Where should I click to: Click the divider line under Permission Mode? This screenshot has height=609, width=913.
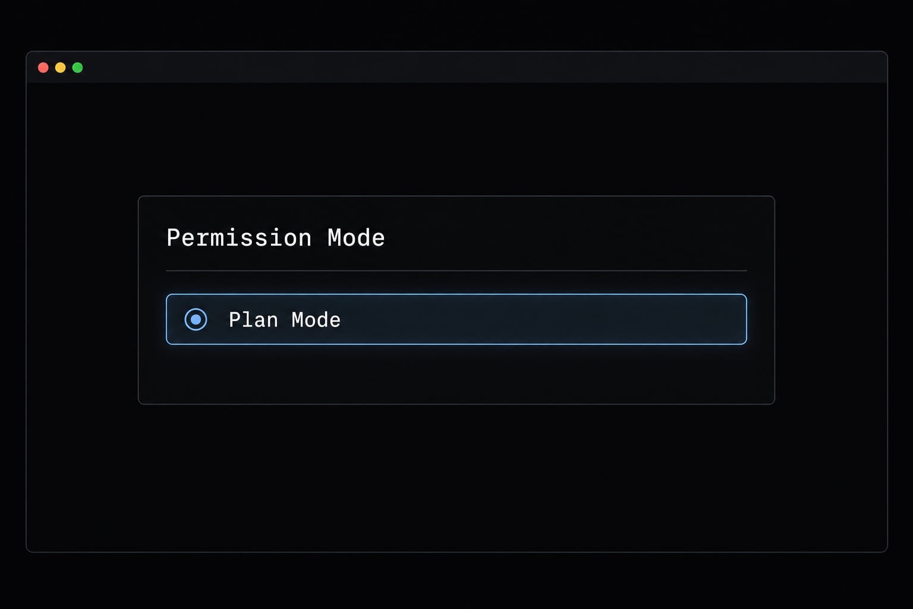(x=456, y=271)
